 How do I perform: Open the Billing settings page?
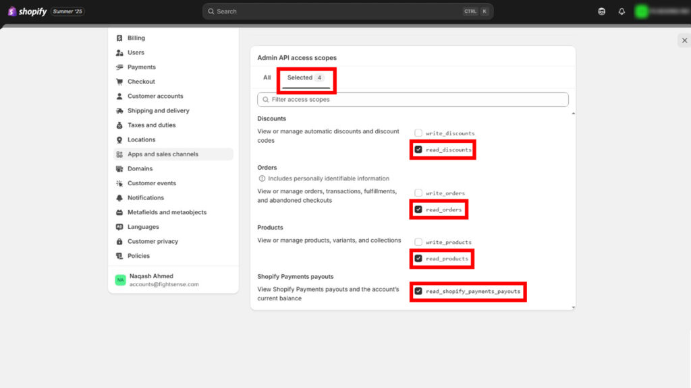point(136,38)
